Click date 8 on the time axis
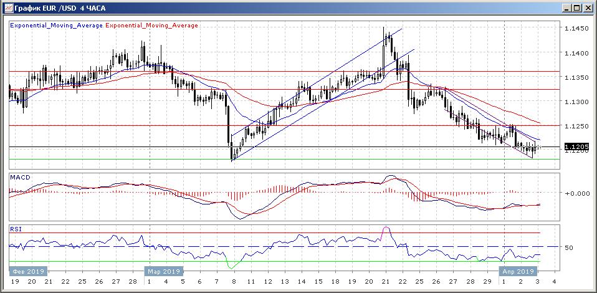Image resolution: width=597 pixels, height=293 pixels. pyautogui.click(x=234, y=282)
